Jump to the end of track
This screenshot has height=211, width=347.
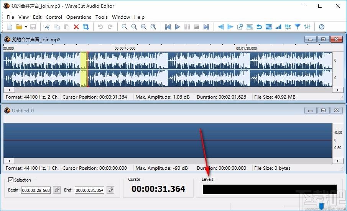click(x=206, y=27)
